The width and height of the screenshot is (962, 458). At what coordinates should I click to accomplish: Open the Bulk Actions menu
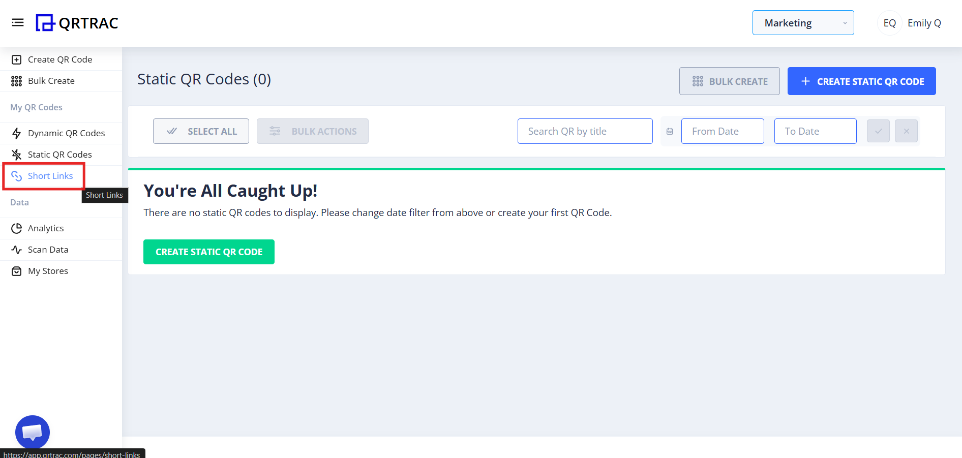pos(312,131)
